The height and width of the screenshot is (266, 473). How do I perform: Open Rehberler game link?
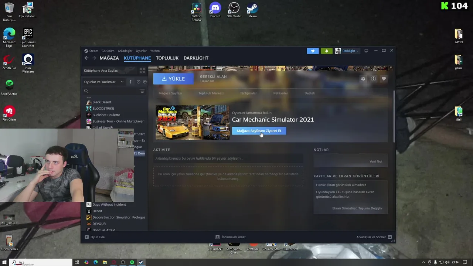click(x=280, y=93)
